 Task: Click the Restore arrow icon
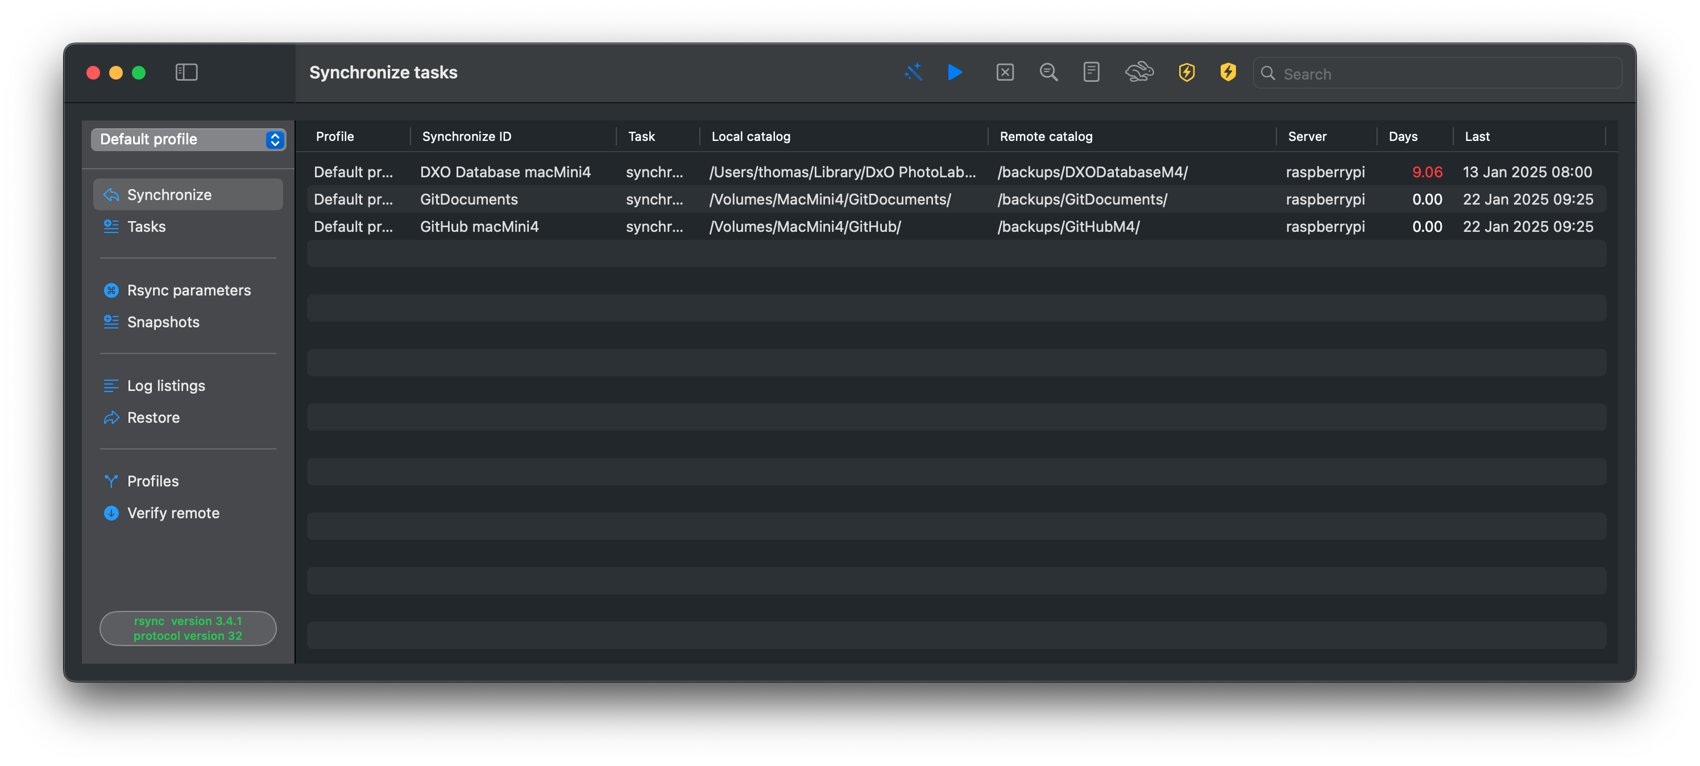coord(111,418)
